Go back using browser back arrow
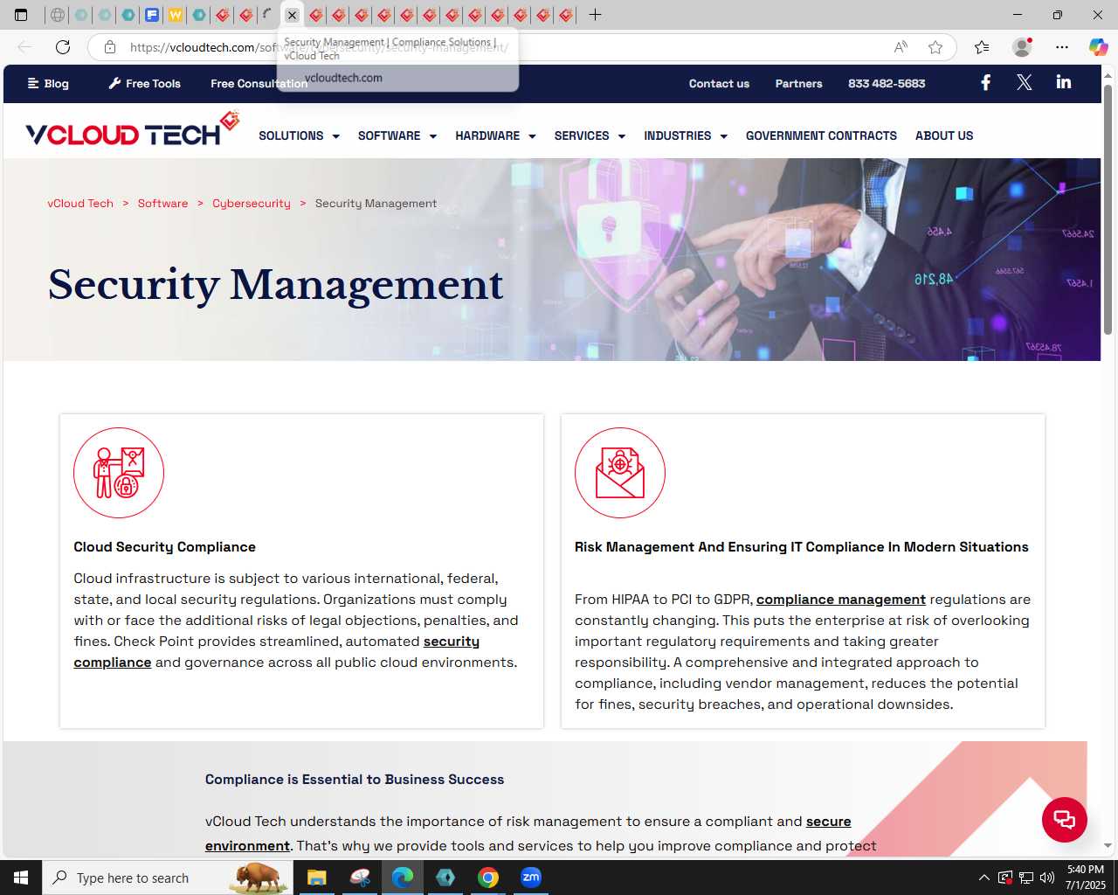This screenshot has width=1118, height=895. click(24, 47)
